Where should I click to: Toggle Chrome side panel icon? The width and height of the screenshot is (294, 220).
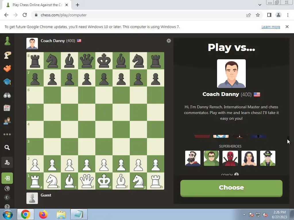[269, 15]
